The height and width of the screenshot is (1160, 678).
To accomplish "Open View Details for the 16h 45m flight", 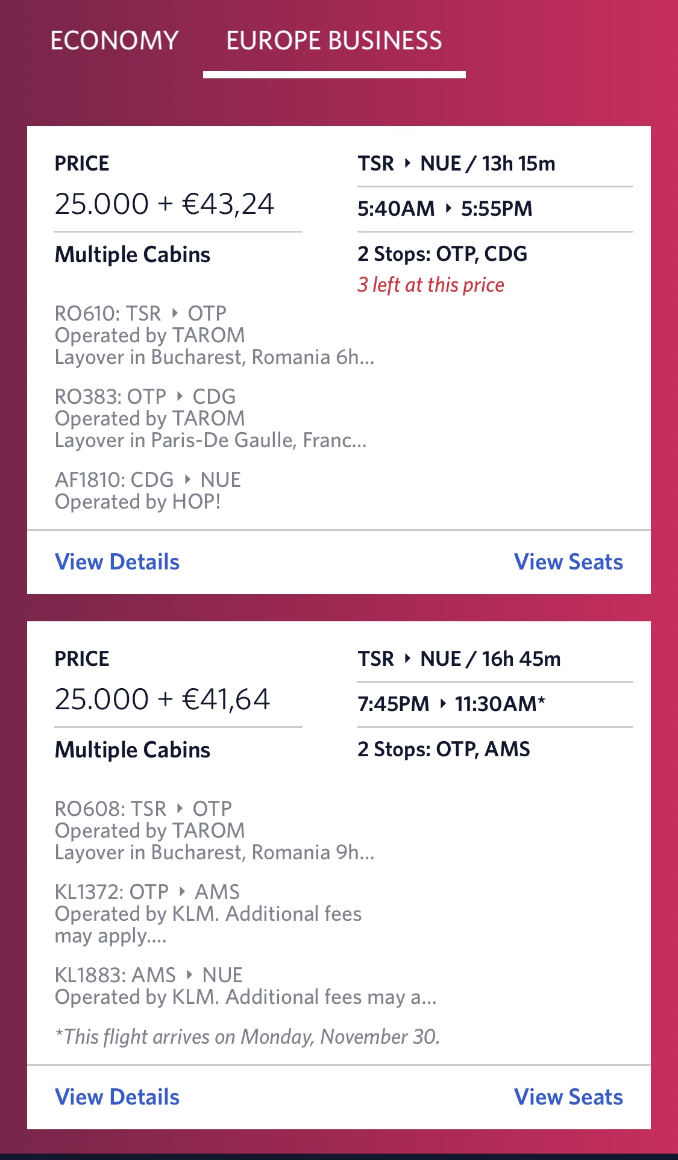I will point(117,1097).
